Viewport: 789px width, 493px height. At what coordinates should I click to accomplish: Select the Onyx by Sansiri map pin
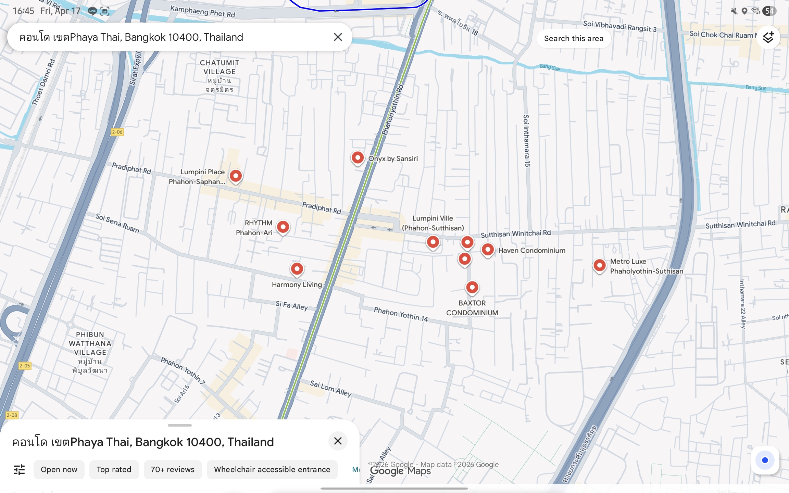pyautogui.click(x=358, y=159)
